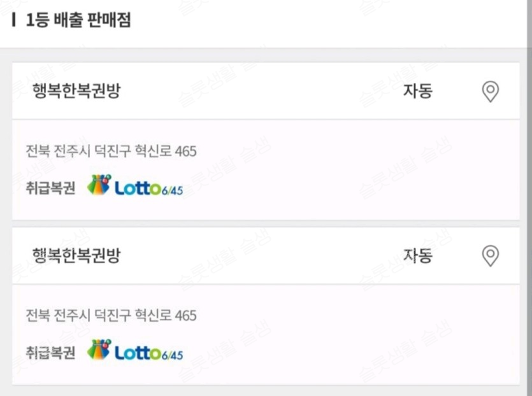Open map location pin for the first store
The height and width of the screenshot is (396, 532).
tap(489, 92)
